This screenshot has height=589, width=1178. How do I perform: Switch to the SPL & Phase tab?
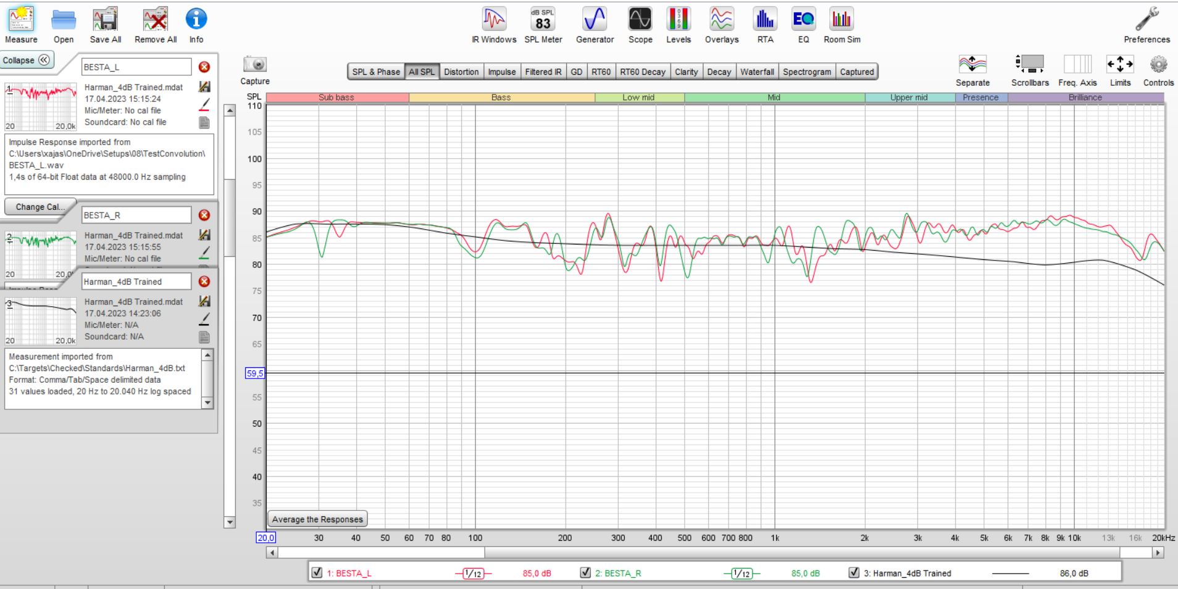click(376, 72)
